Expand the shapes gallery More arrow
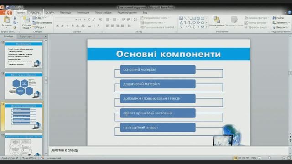 point(207,27)
